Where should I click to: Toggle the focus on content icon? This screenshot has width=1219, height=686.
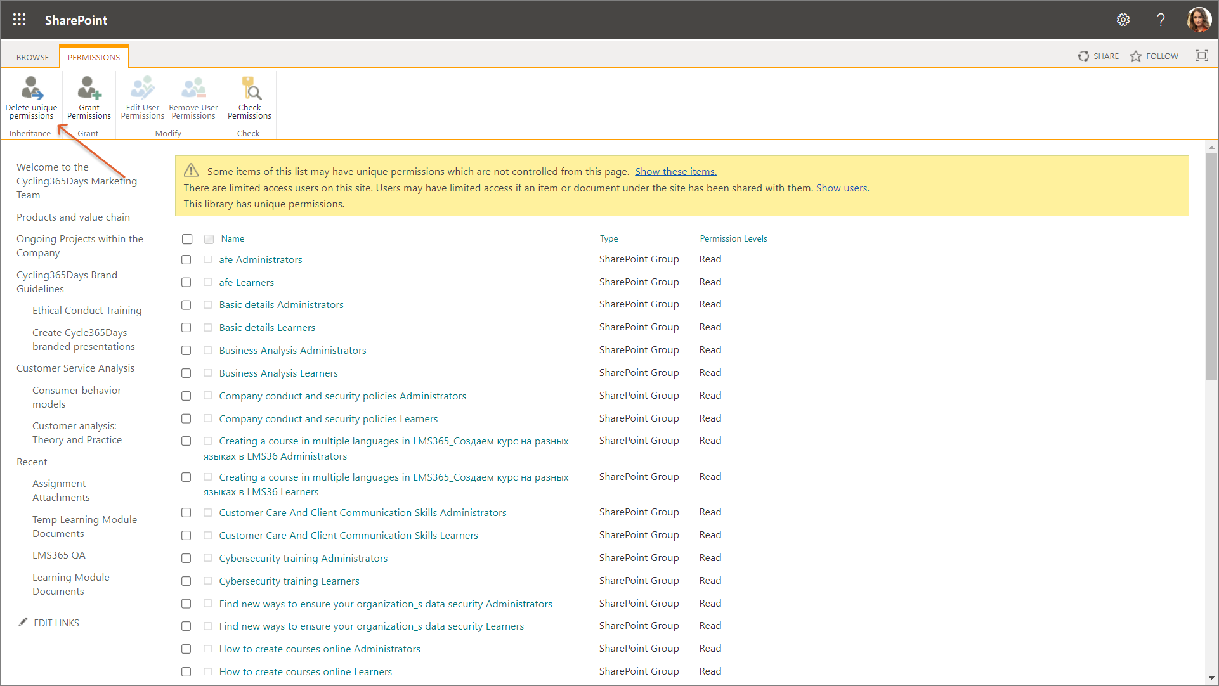(1201, 56)
